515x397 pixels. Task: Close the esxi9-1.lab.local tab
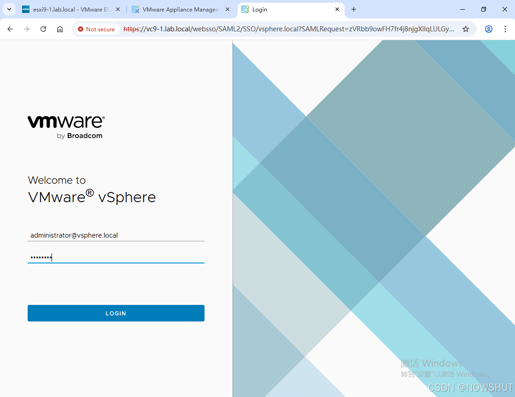118,10
